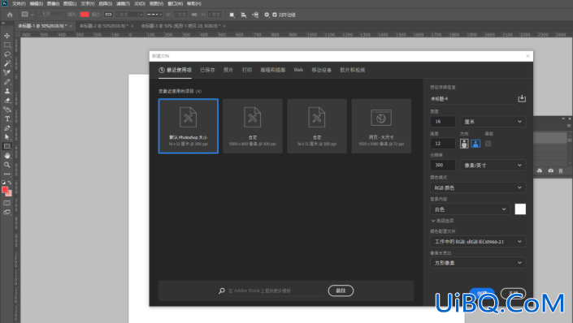Open the pixel aspect ratio dropdown

pos(478,263)
